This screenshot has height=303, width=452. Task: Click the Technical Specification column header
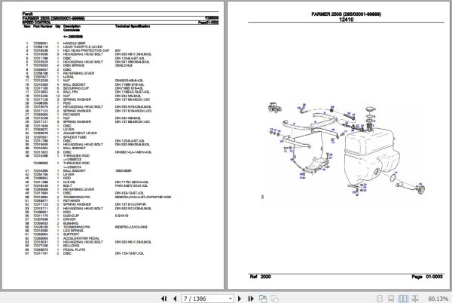pyautogui.click(x=133, y=26)
